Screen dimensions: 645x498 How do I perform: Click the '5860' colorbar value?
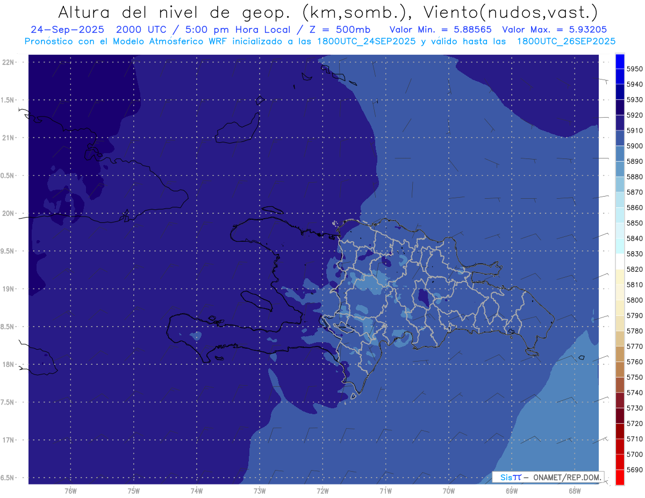pyautogui.click(x=634, y=207)
